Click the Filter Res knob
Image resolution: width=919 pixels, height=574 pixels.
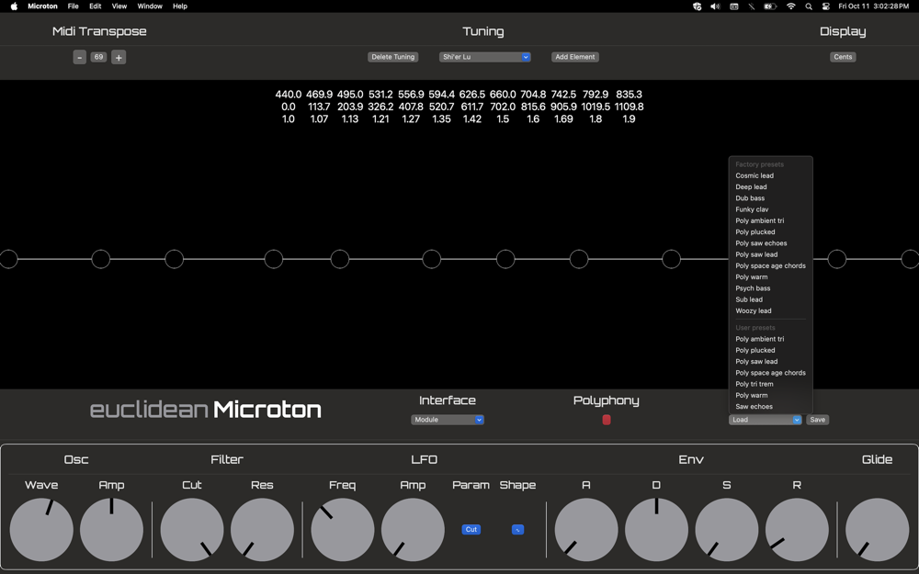(x=262, y=530)
